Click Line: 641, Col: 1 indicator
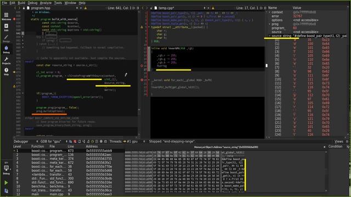351x197 pixels. [x=120, y=8]
